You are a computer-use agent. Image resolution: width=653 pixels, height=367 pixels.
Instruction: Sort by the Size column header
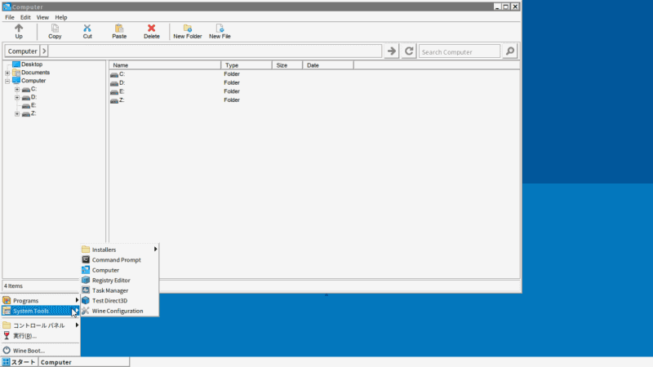coord(287,65)
